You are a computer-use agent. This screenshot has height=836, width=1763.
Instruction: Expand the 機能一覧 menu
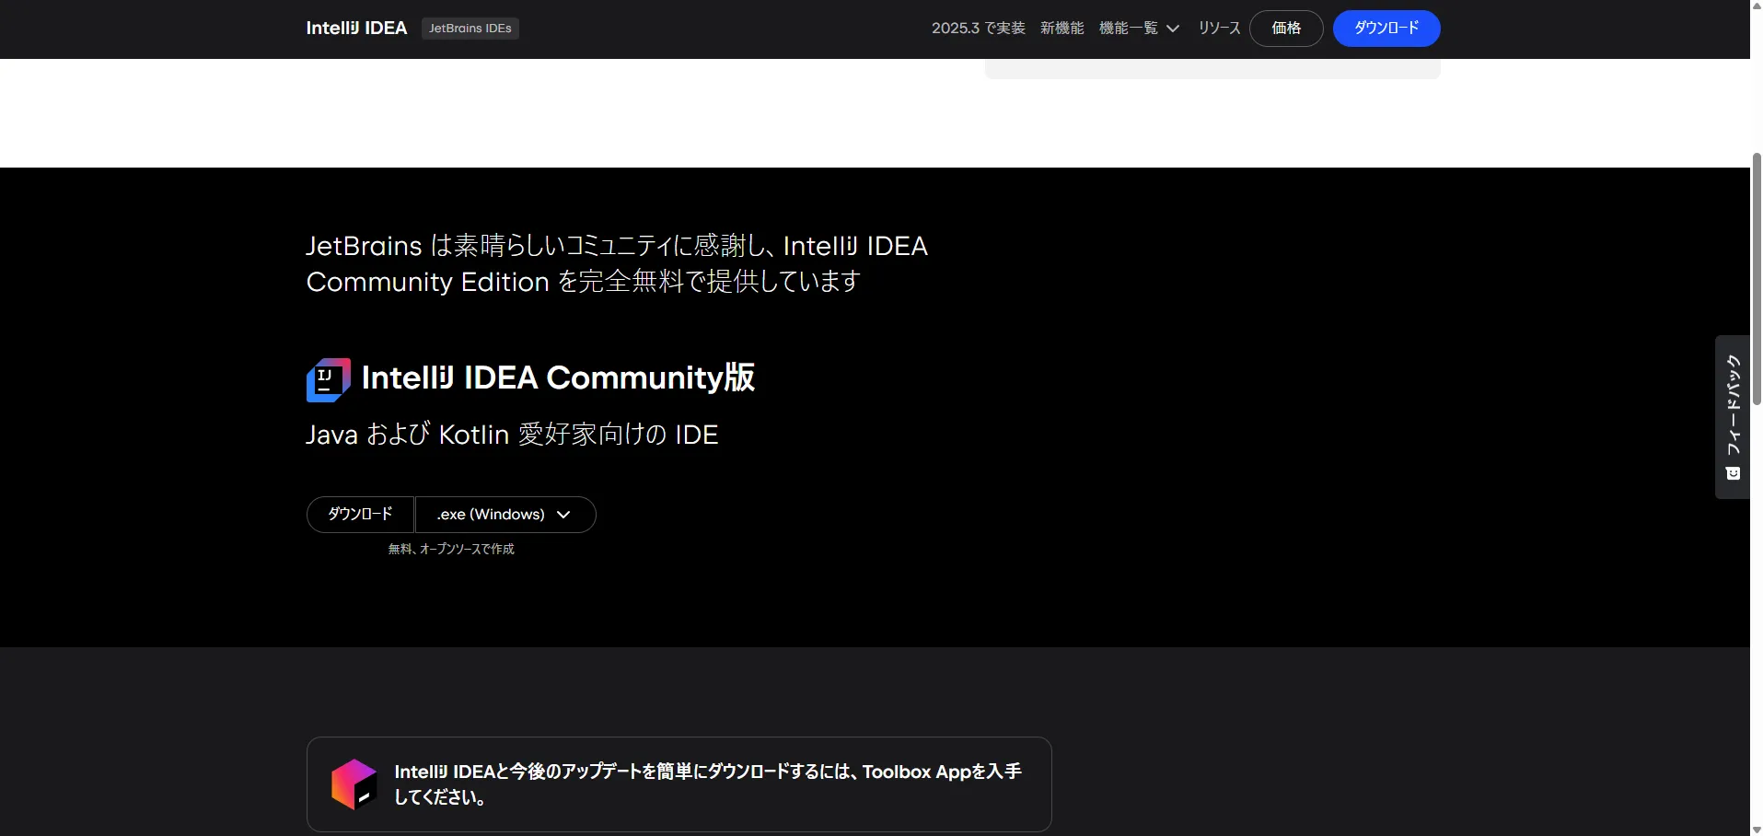point(1139,29)
